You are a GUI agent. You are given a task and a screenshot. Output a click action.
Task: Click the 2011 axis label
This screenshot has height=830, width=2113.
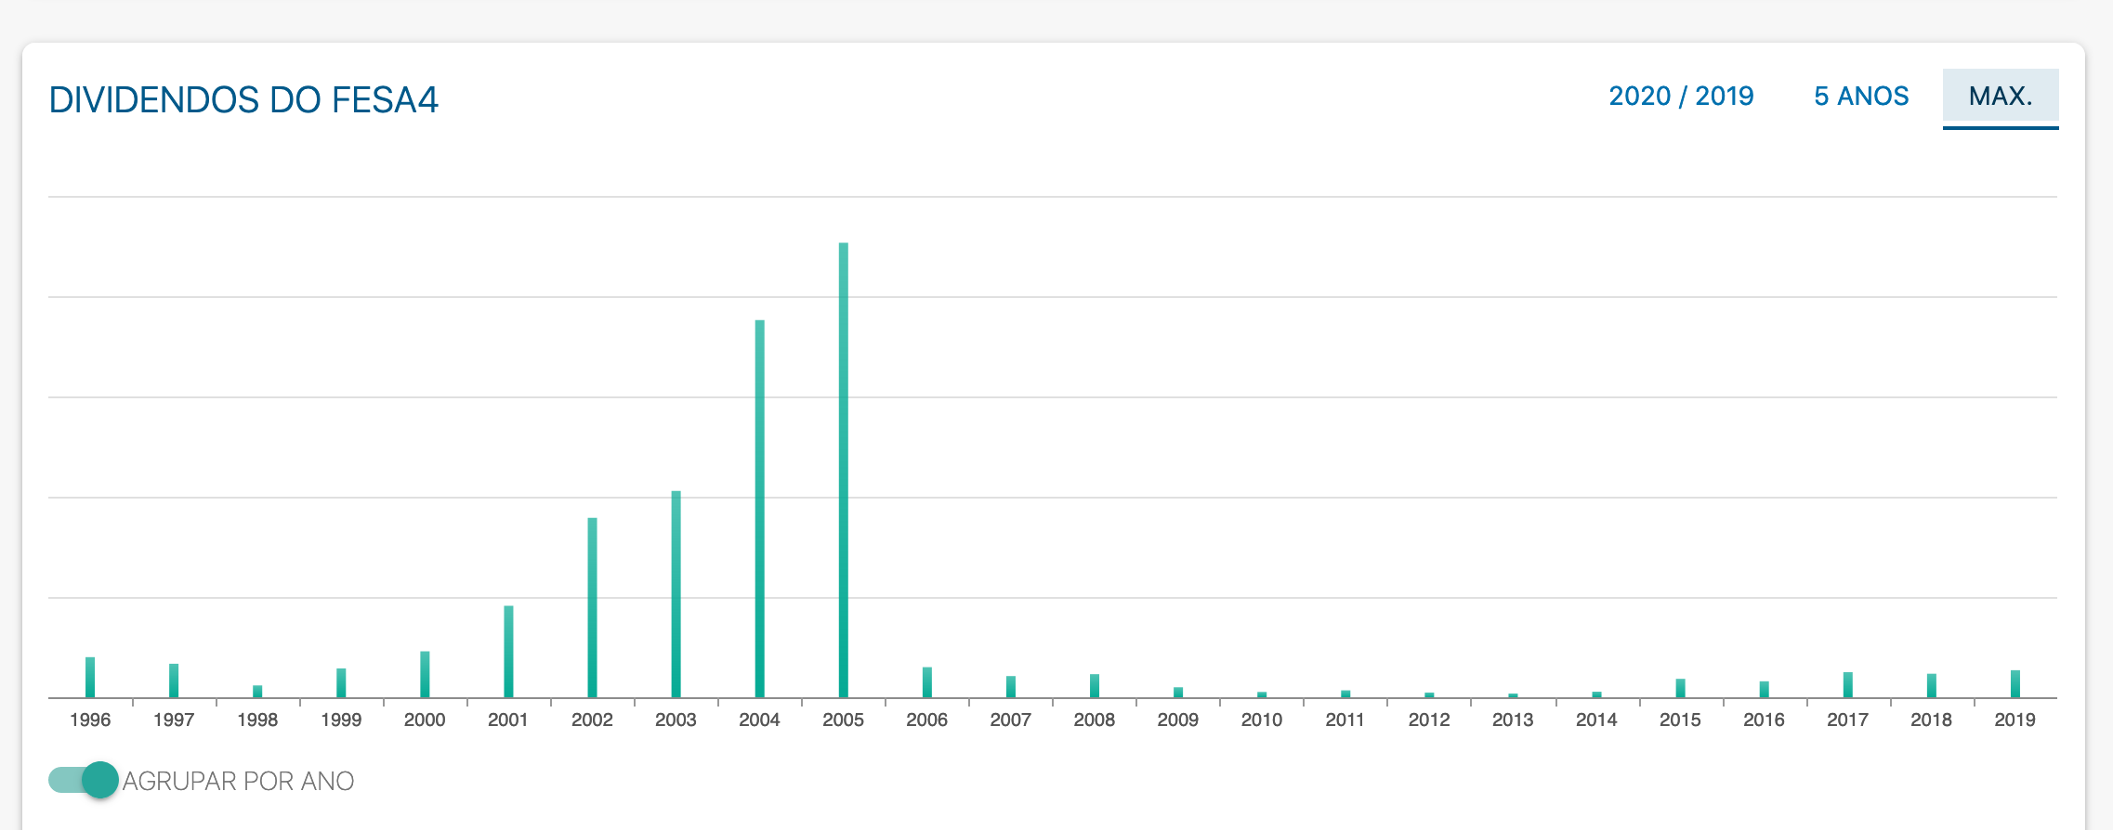[x=1345, y=720]
